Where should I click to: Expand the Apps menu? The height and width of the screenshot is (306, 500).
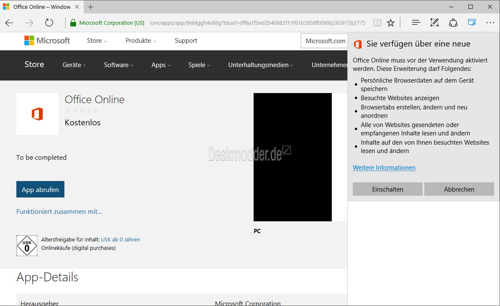[x=161, y=65]
